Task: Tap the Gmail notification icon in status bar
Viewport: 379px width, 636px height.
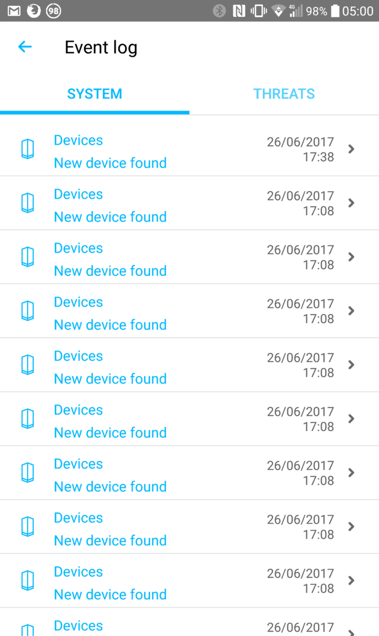Action: (14, 11)
